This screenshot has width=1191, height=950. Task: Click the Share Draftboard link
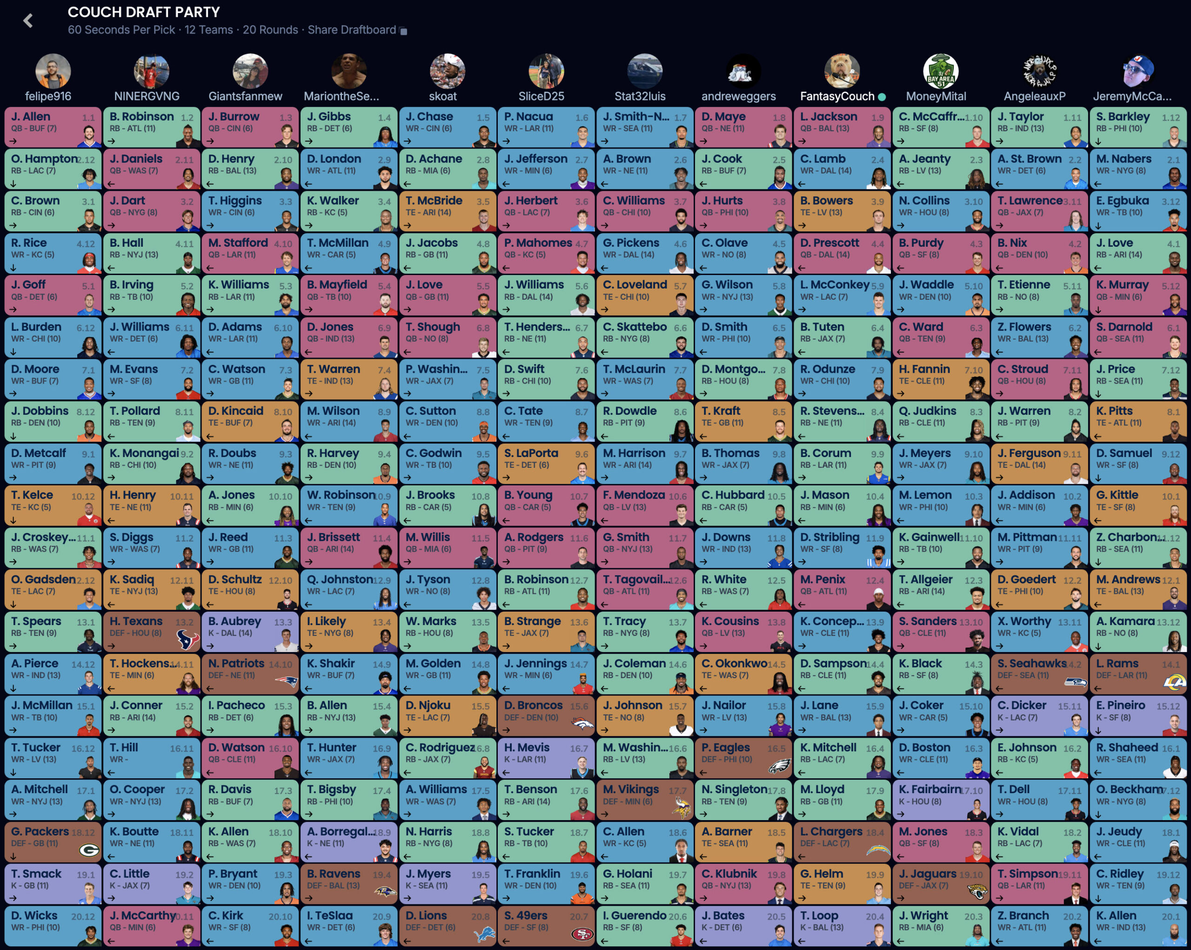pyautogui.click(x=352, y=30)
